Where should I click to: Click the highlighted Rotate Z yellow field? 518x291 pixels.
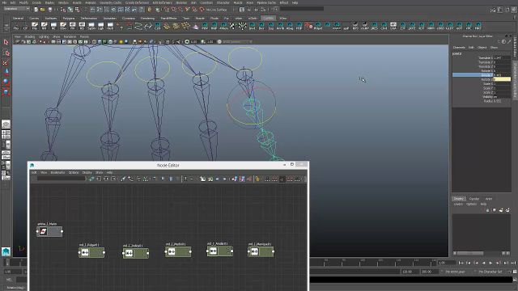502,79
